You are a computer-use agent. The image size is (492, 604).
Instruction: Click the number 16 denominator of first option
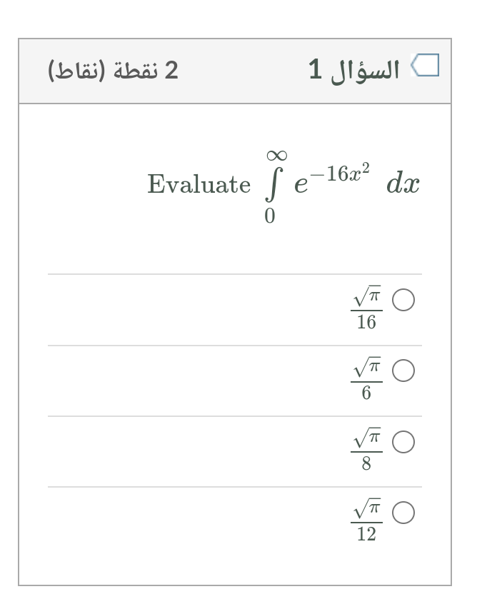coord(366,322)
